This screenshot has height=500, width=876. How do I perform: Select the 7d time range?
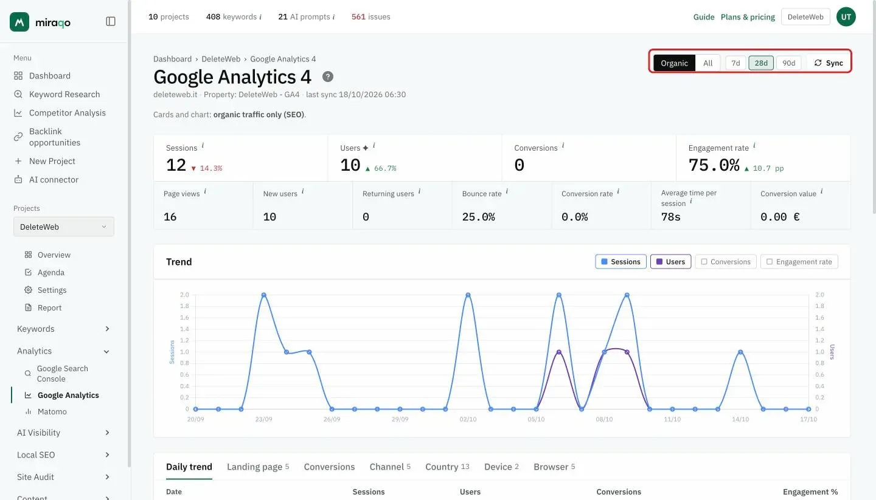click(735, 63)
